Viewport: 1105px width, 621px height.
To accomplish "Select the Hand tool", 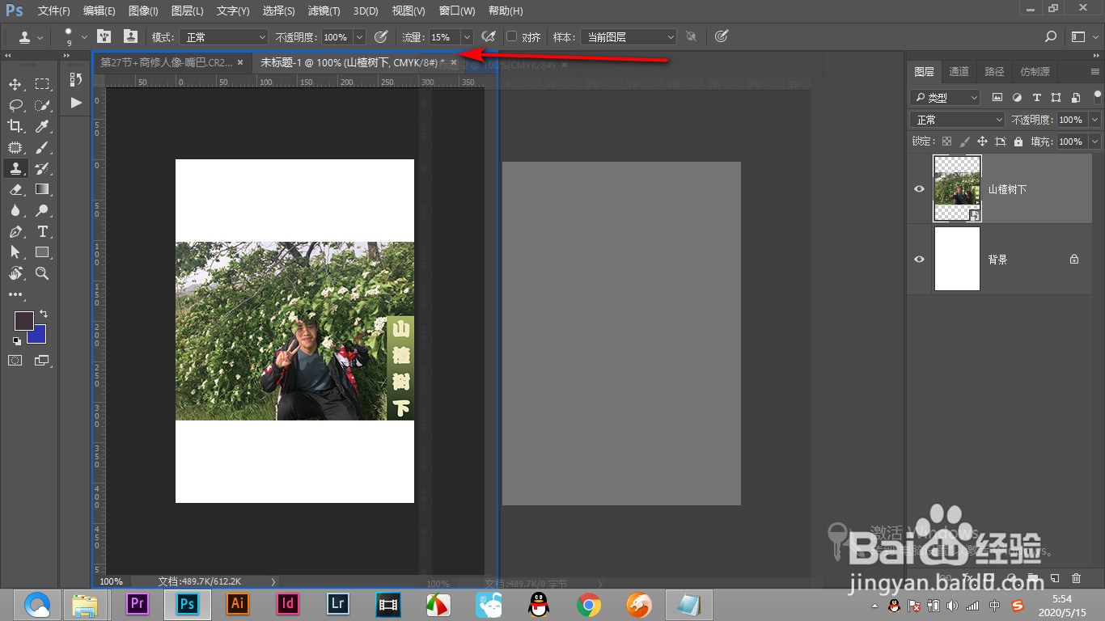I will 15,273.
